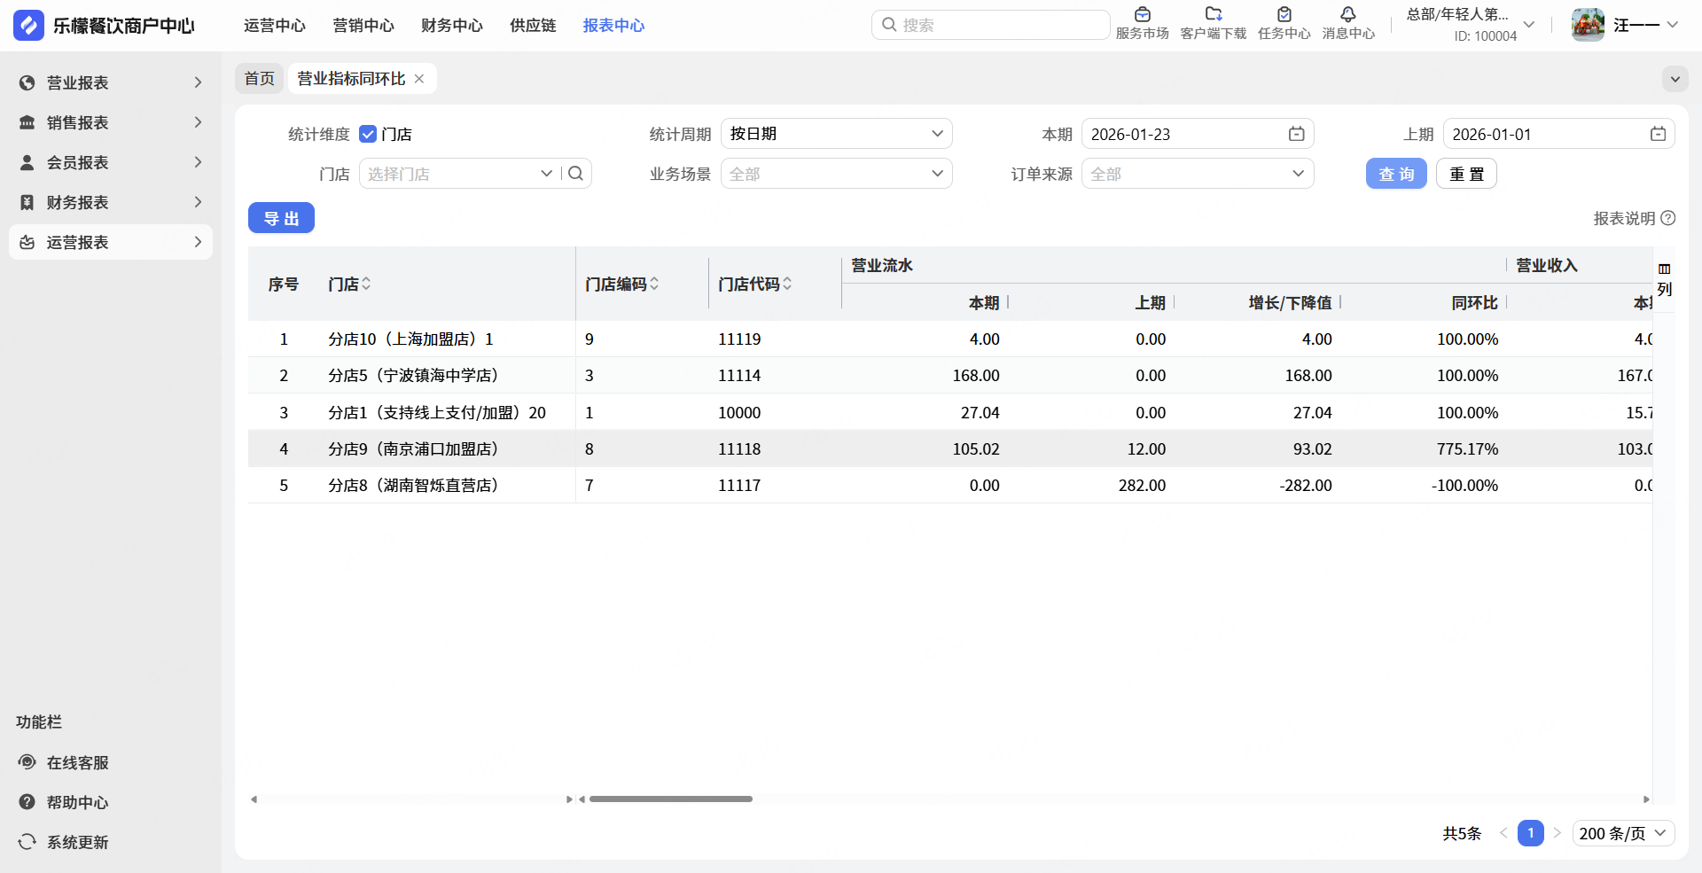This screenshot has height=873, width=1702.
Task: Click the magnifier icon beside 门店 selector
Action: click(576, 174)
